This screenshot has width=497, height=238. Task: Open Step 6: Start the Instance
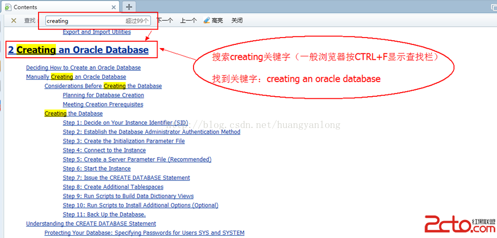tap(97, 169)
